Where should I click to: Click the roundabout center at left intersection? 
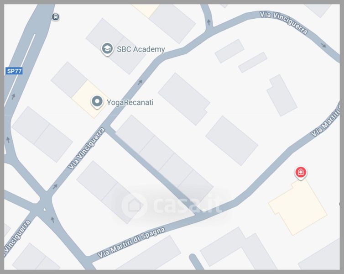point(45,210)
